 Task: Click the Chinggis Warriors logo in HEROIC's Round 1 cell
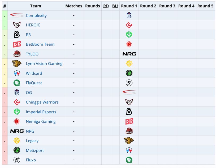(x=129, y=25)
